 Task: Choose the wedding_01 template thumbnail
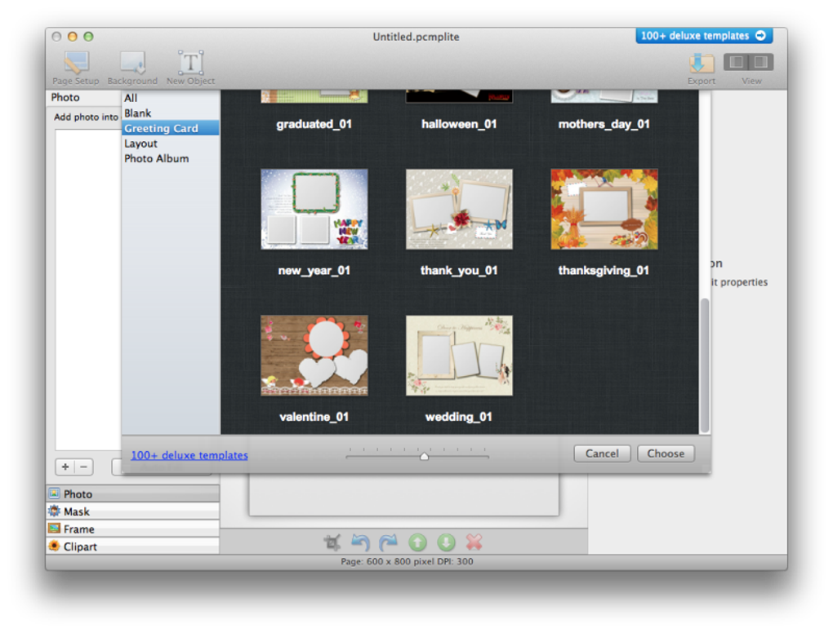[459, 356]
